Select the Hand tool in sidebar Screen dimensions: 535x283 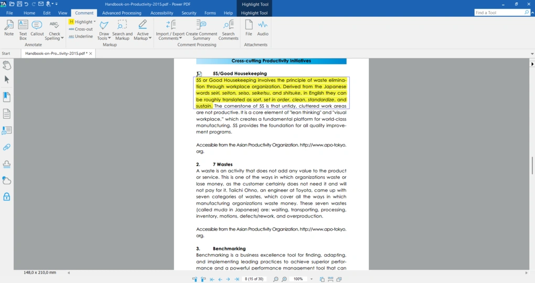click(x=6, y=65)
